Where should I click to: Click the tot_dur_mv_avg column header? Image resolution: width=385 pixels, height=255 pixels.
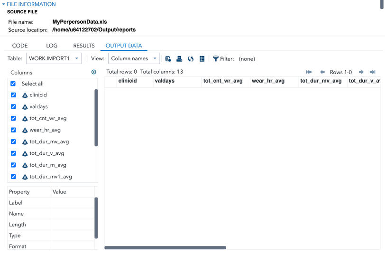pyautogui.click(x=322, y=82)
